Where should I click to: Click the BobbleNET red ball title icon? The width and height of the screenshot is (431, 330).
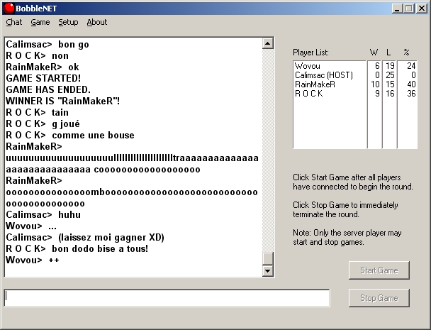9,9
